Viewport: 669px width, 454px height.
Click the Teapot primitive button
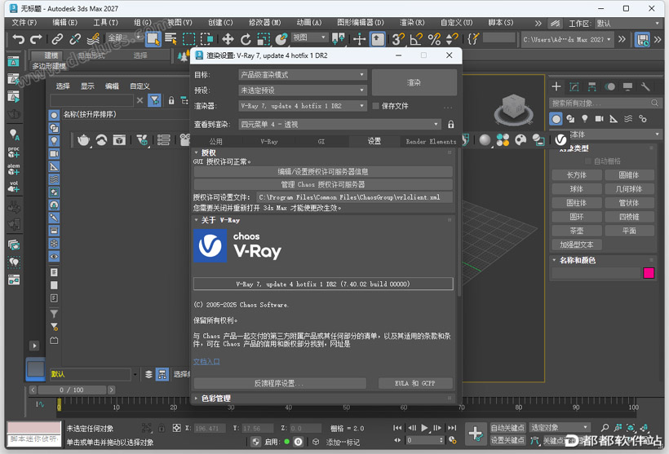tap(577, 231)
